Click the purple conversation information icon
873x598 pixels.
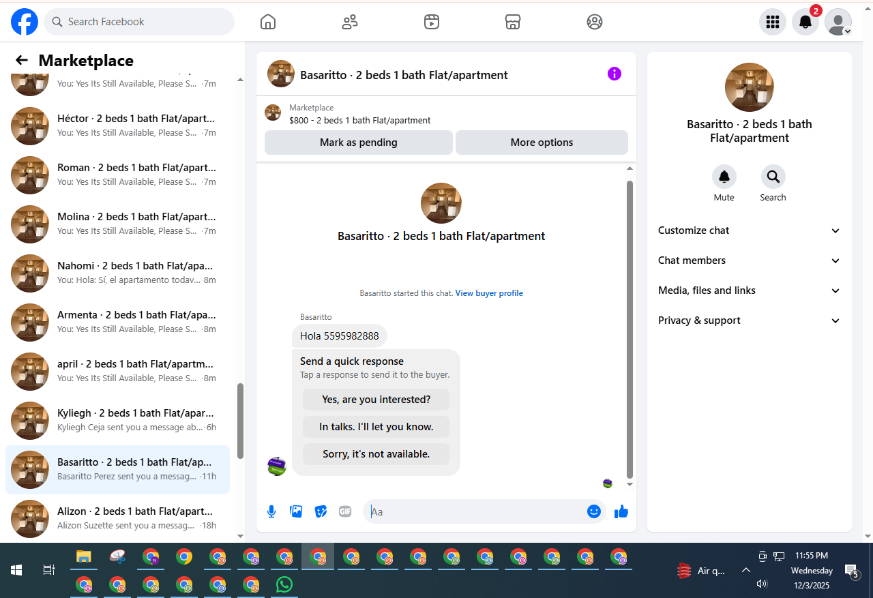615,74
